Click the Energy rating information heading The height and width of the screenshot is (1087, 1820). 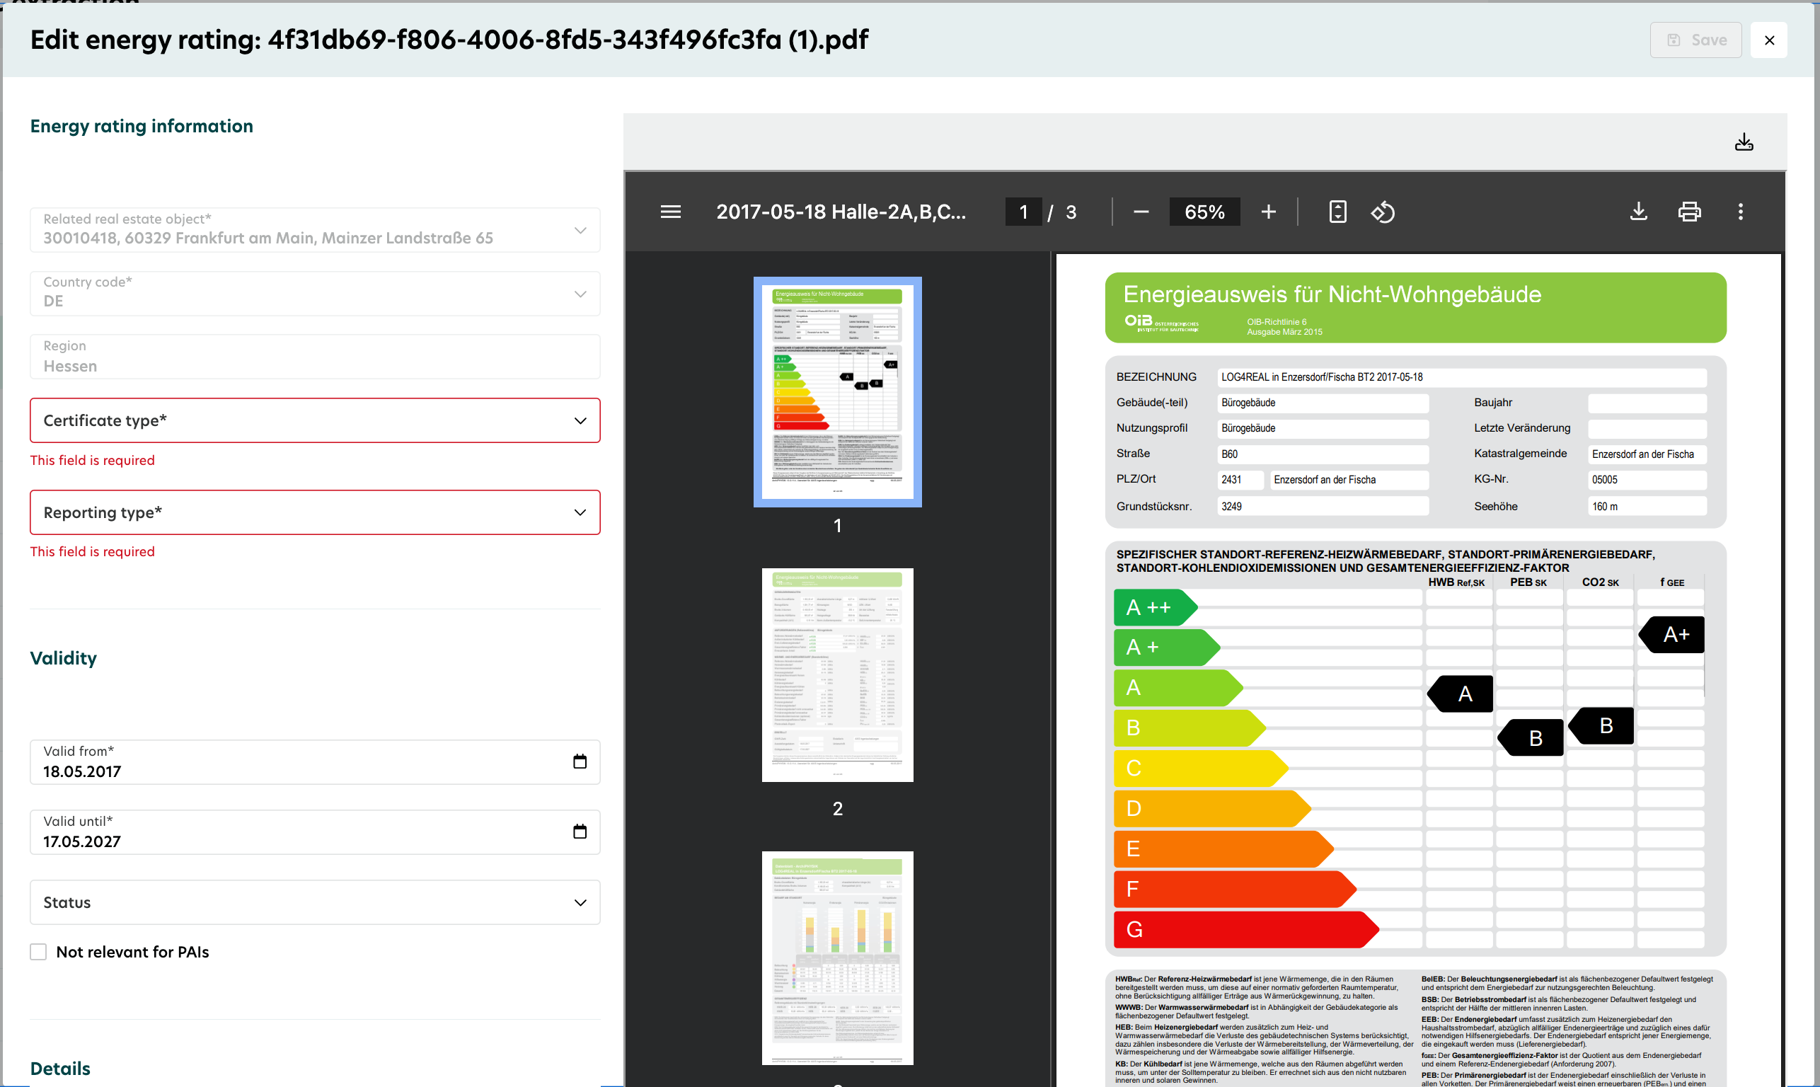[142, 126]
